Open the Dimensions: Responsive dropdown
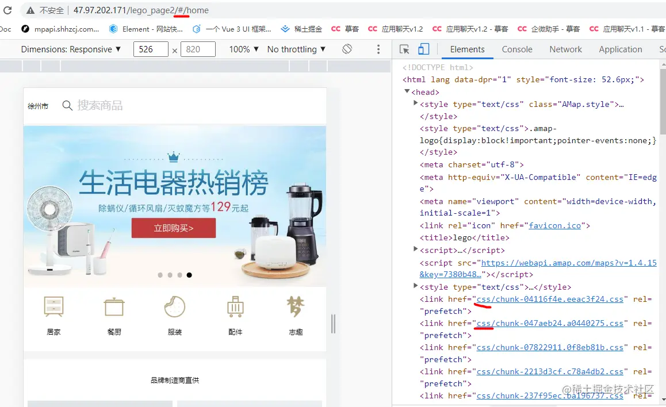Screen dimensions: 666x407 pos(71,49)
